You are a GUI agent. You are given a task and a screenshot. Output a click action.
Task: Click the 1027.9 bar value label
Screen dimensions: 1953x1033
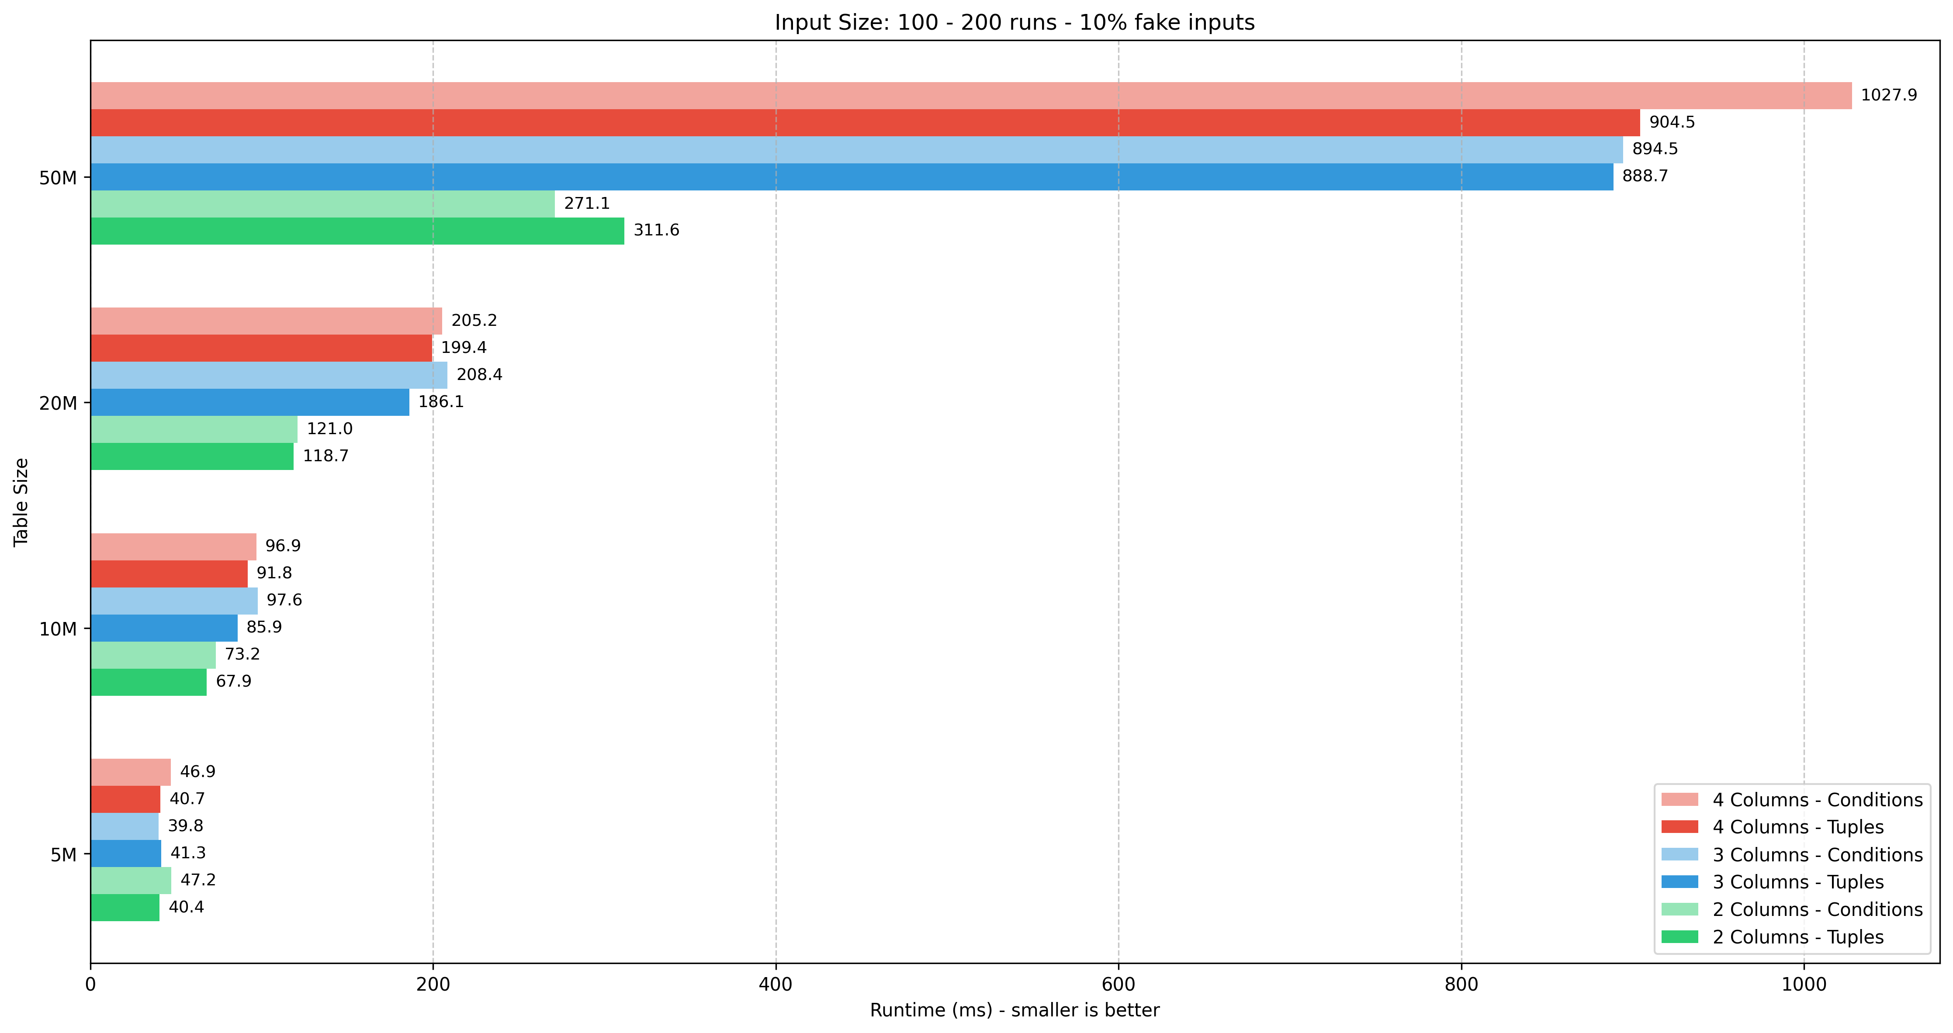[1889, 95]
